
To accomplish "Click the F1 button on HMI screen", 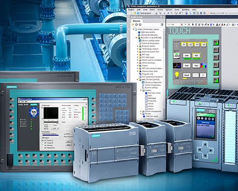I will pos(184,45).
